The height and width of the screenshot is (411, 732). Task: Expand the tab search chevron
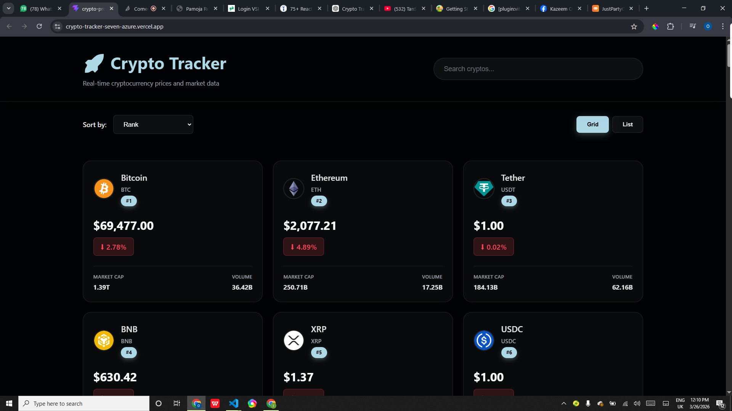(8, 8)
